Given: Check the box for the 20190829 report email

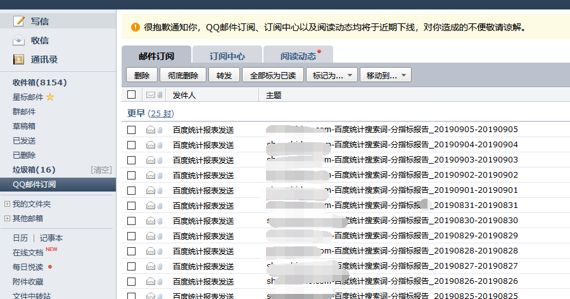Looking at the screenshot, I should (132, 236).
